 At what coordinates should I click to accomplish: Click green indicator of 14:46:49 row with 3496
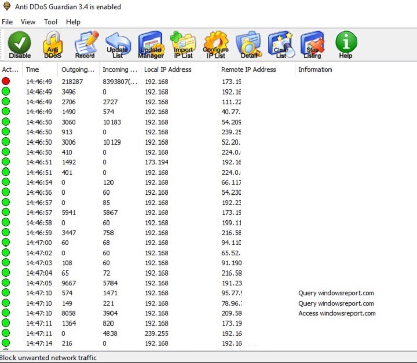point(6,91)
